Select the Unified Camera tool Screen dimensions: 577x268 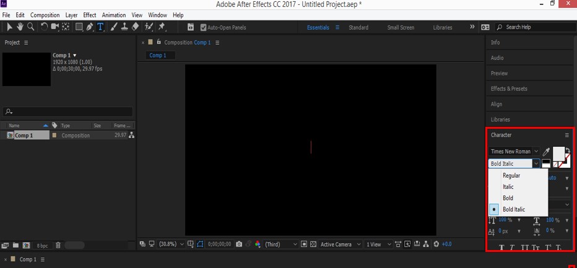point(55,27)
